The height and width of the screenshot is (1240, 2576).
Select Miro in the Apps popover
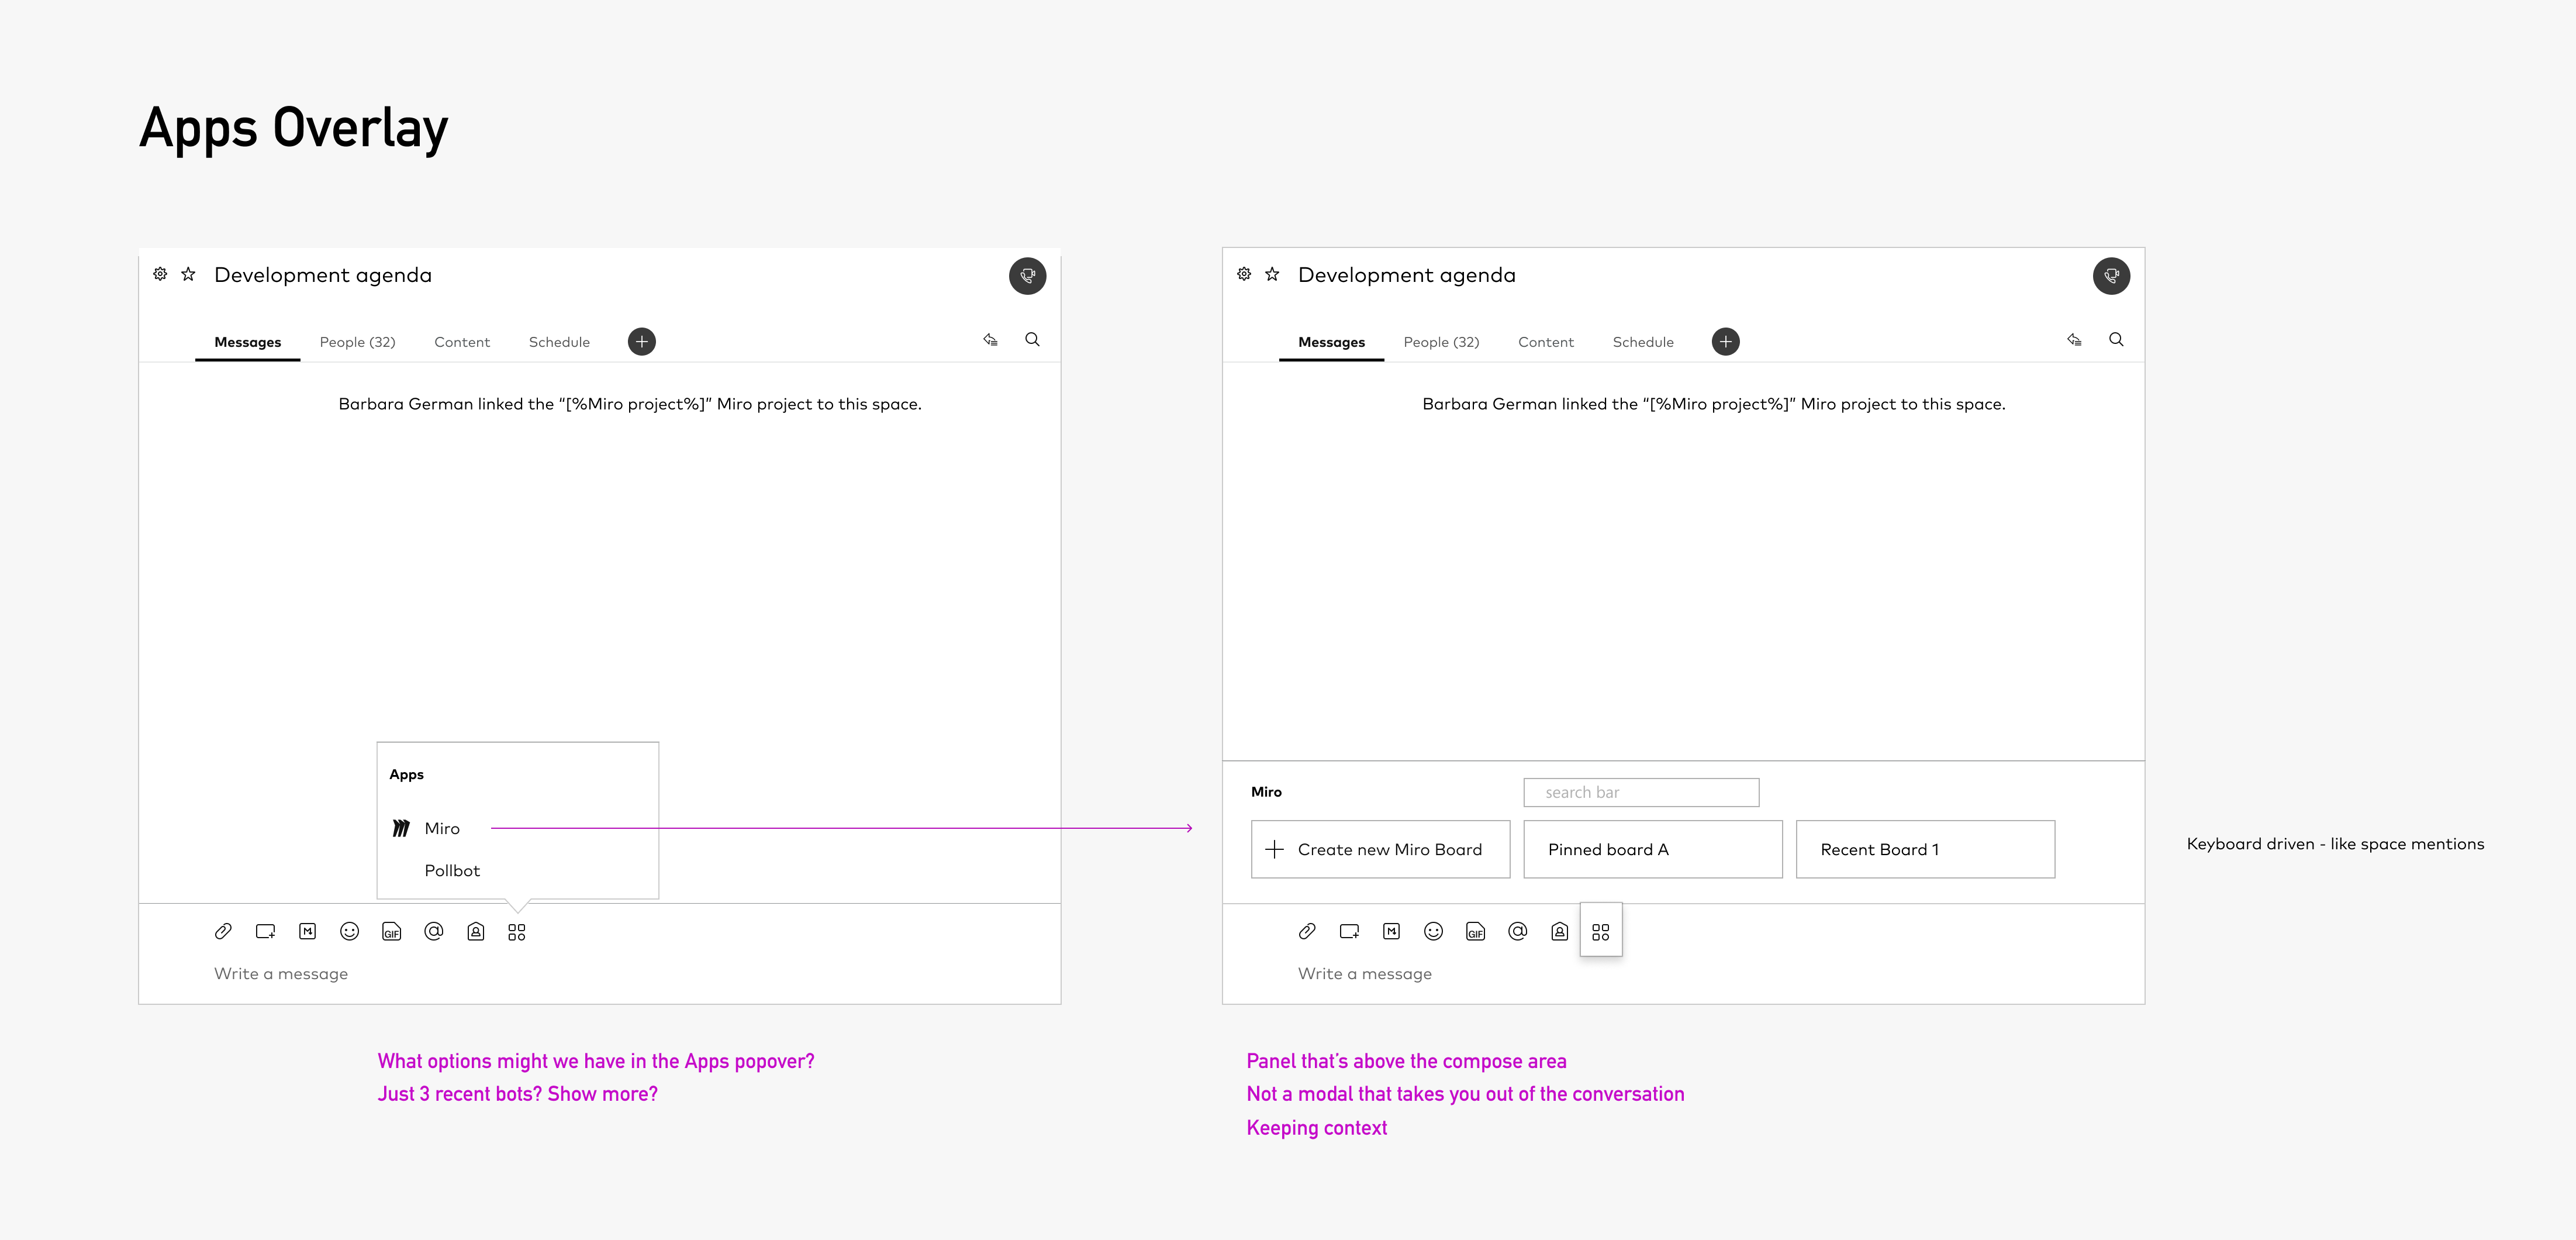[441, 828]
